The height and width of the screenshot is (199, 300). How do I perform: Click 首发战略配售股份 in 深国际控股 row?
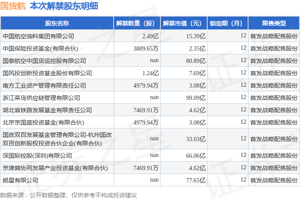click(274, 156)
